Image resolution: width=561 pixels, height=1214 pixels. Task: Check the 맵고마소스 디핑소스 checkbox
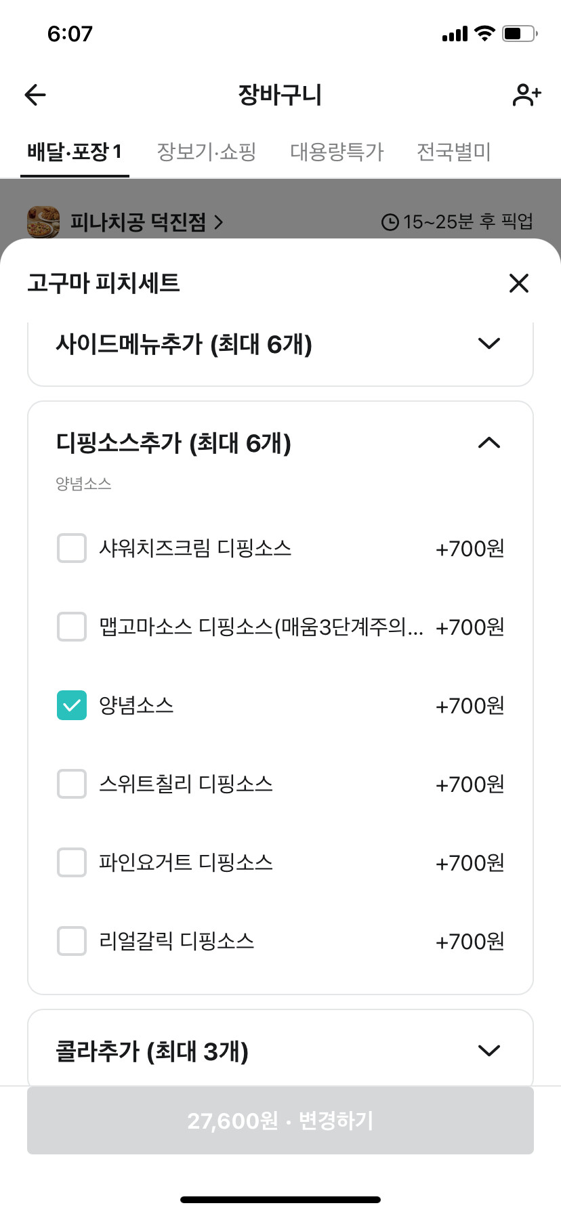click(72, 627)
